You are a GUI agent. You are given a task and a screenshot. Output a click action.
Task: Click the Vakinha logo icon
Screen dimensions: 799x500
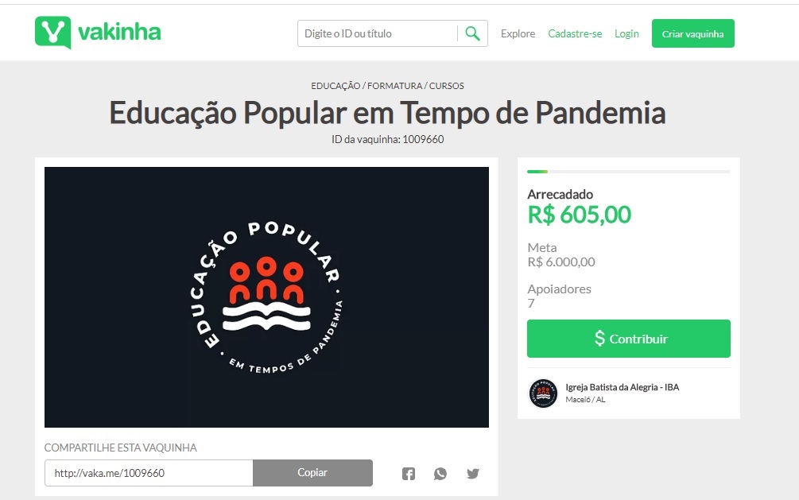53,33
